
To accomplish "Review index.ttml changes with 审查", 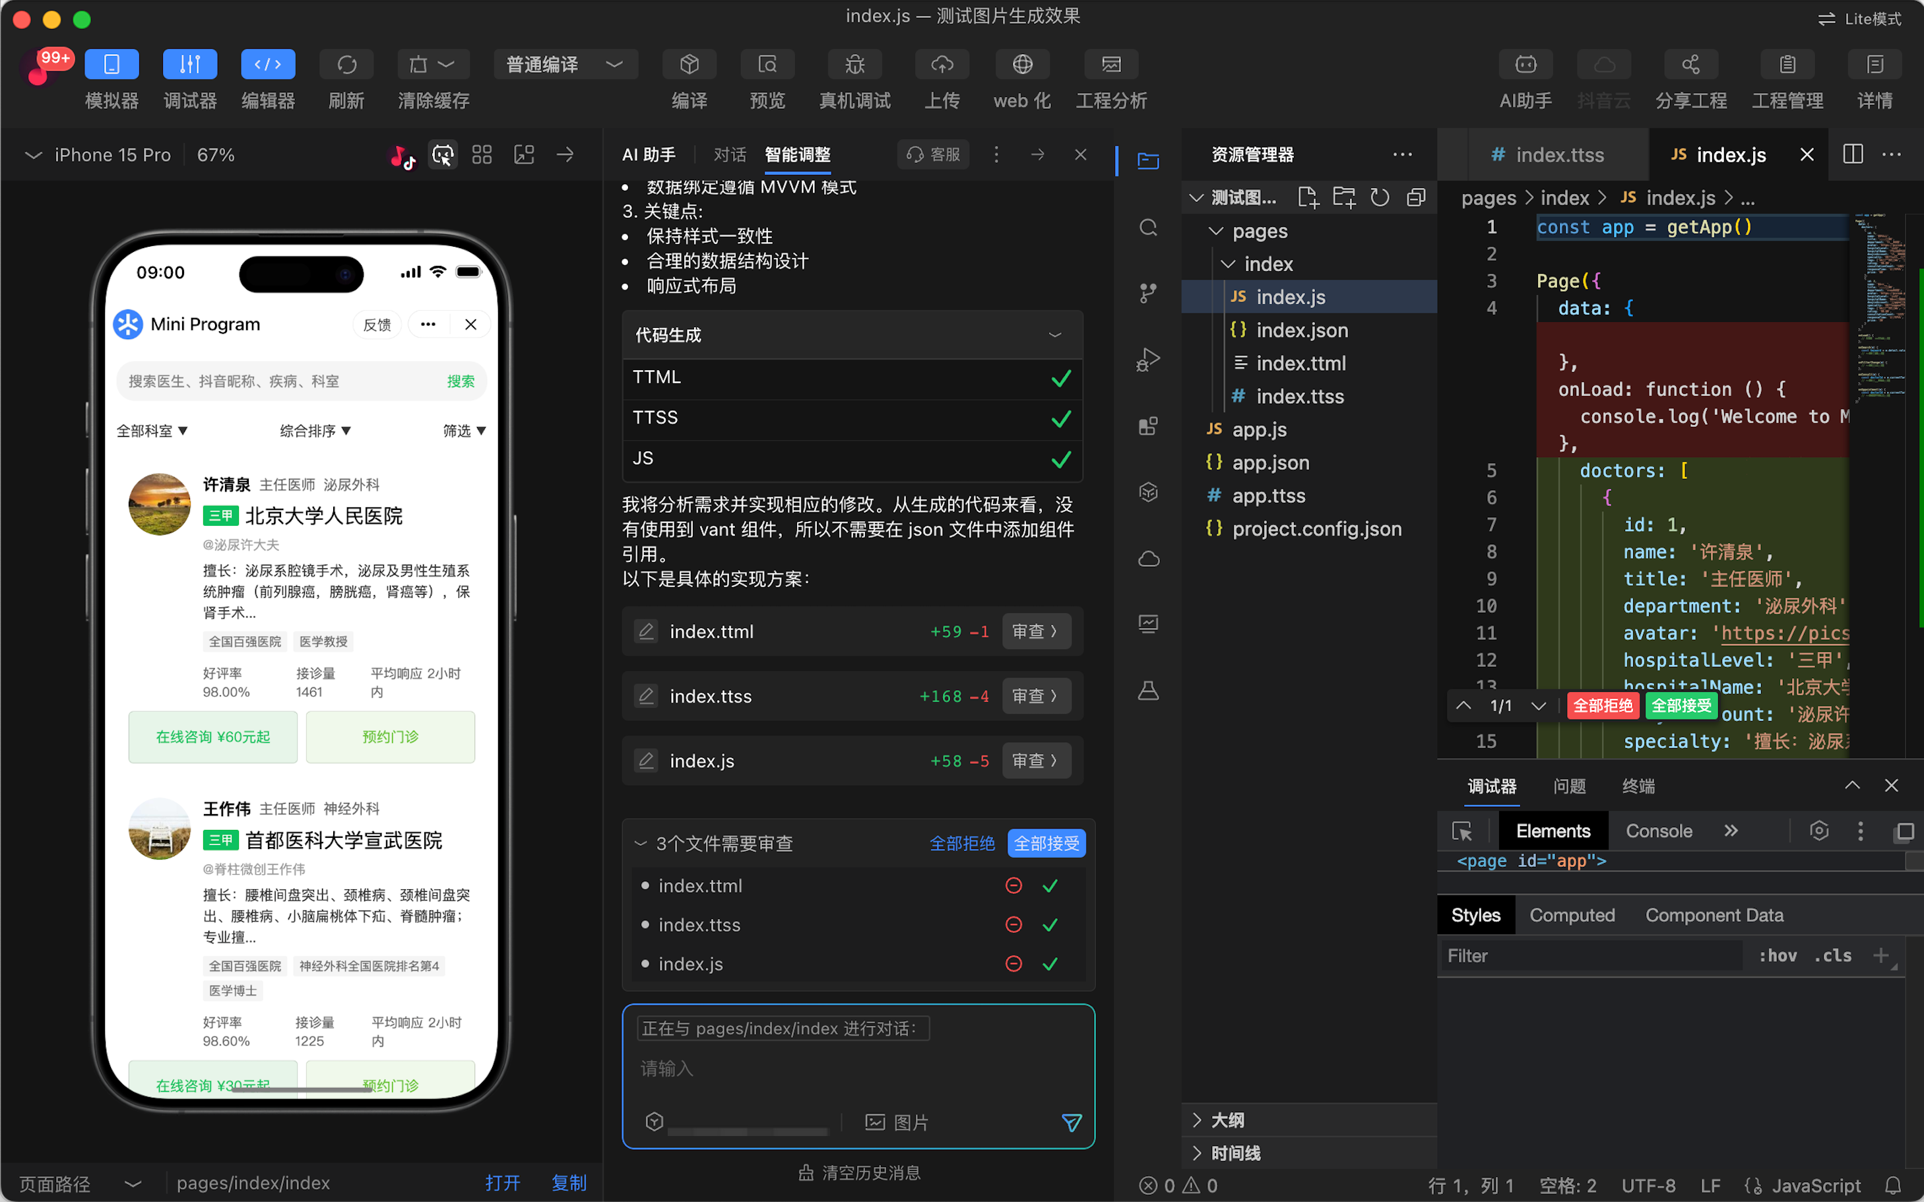I will [x=1036, y=631].
